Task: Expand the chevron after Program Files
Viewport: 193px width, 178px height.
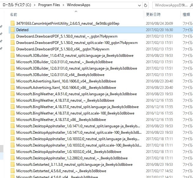Action: tap(63, 5)
